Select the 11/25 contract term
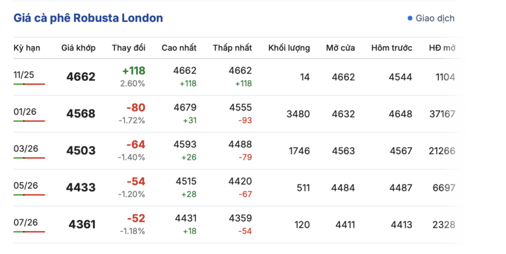The height and width of the screenshot is (254, 506). point(24,75)
